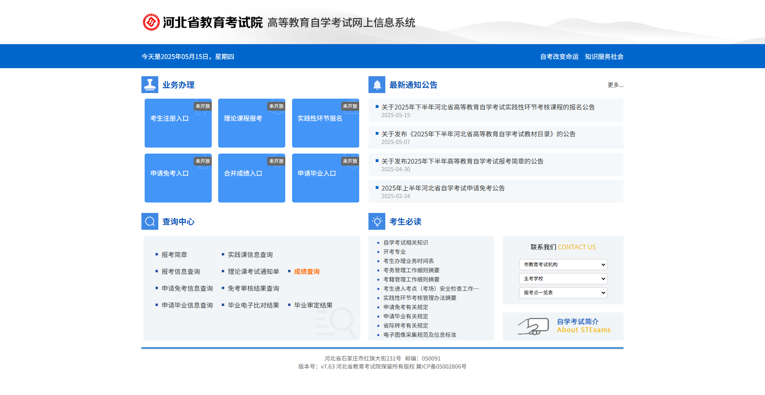Click 知识服务社会 in the top bar
Viewport: 765px width, 395px height.
[x=604, y=57]
